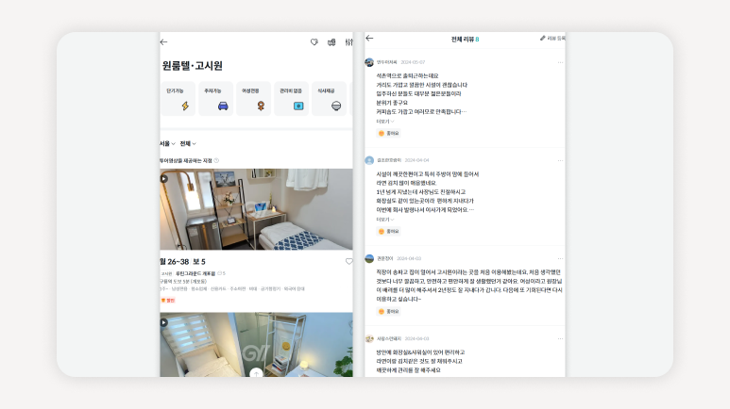
Task: Click the 구윰역 도보 5분 location line
Action: [183, 282]
